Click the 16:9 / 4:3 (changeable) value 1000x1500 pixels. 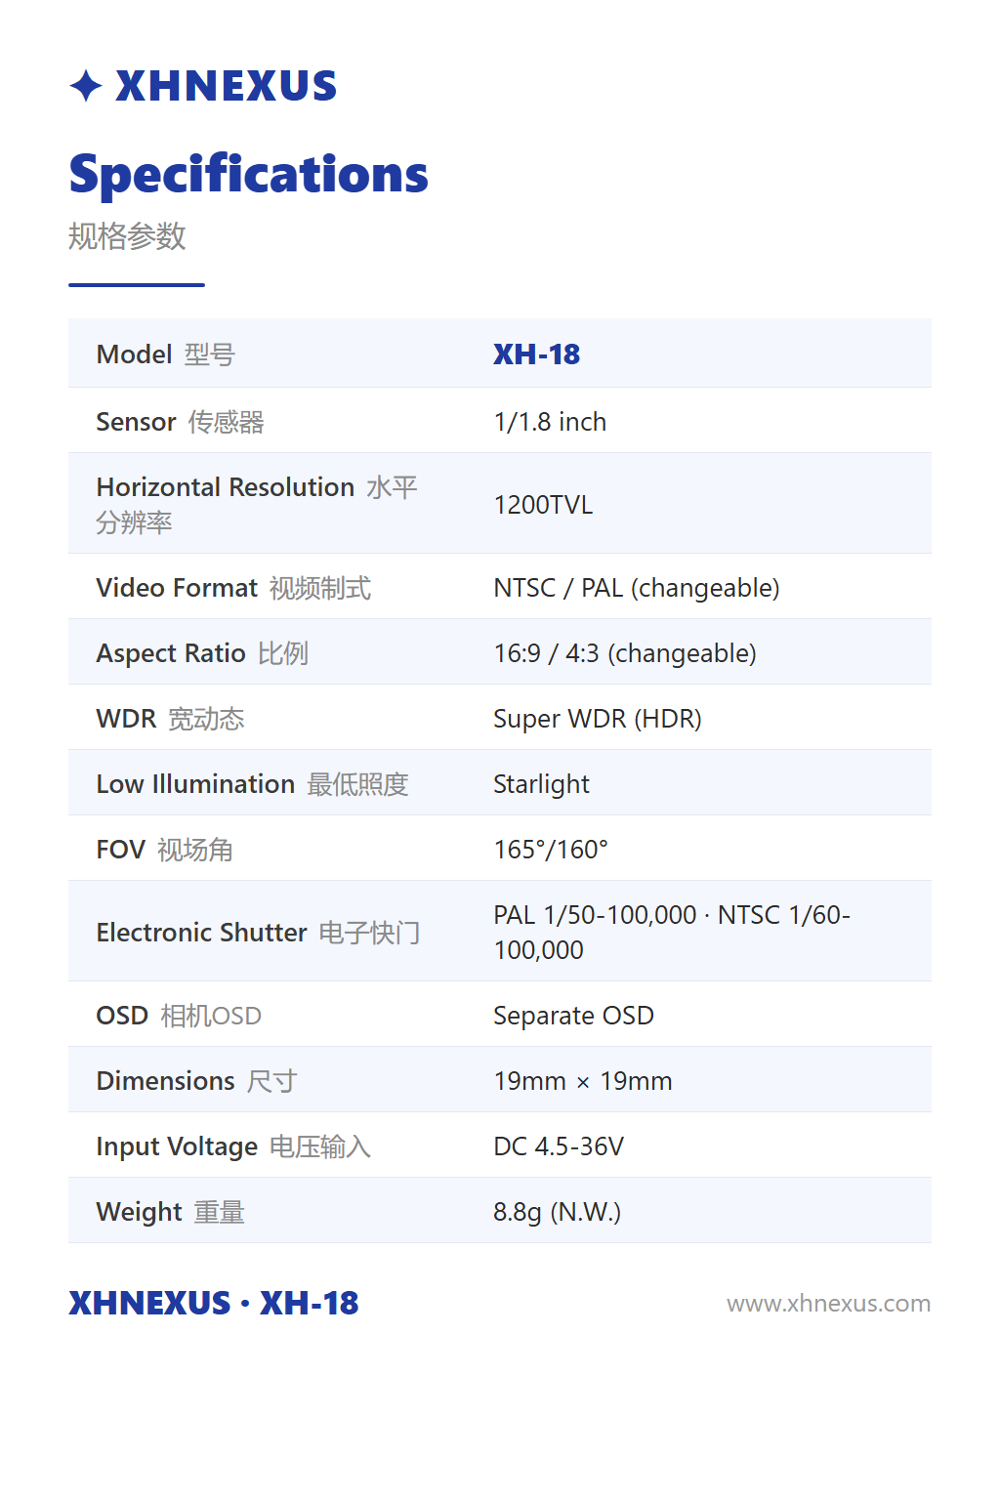625,653
